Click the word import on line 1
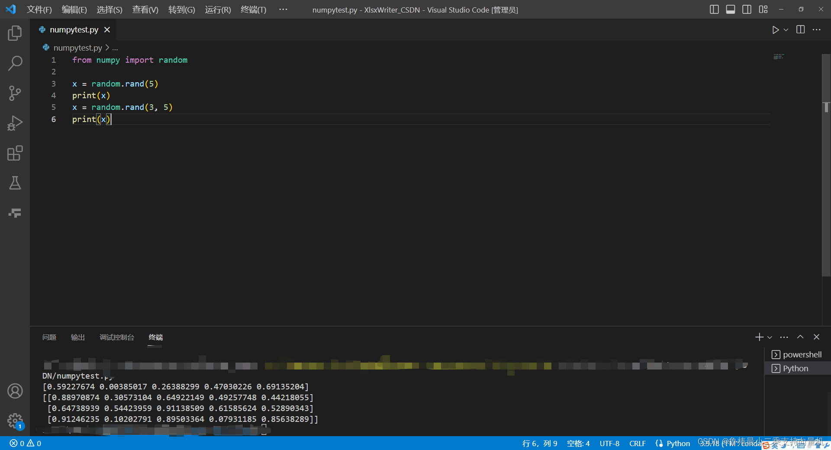Image resolution: width=831 pixels, height=450 pixels. [x=139, y=60]
